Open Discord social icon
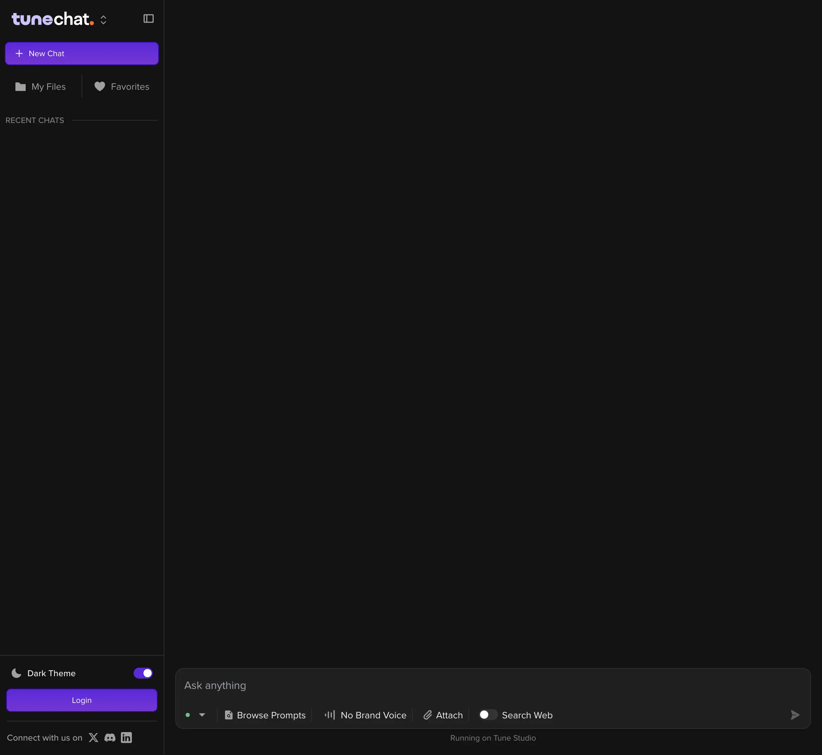Viewport: 822px width, 755px height. click(110, 738)
